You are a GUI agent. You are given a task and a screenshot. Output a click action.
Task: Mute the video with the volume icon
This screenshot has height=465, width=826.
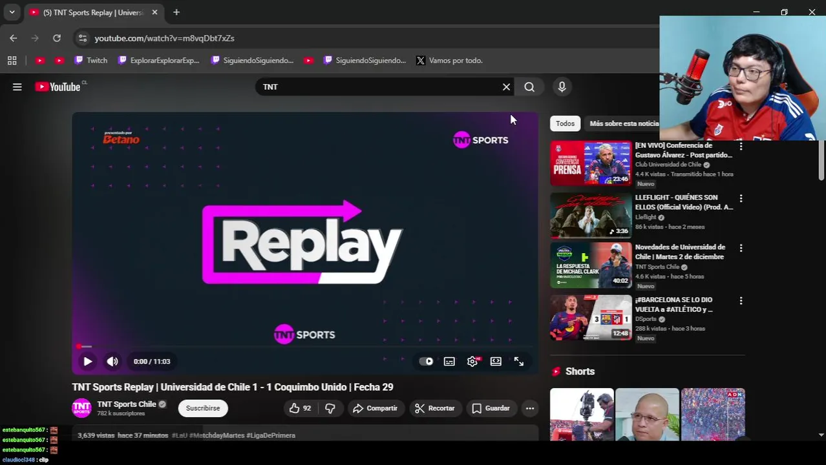[x=112, y=362]
